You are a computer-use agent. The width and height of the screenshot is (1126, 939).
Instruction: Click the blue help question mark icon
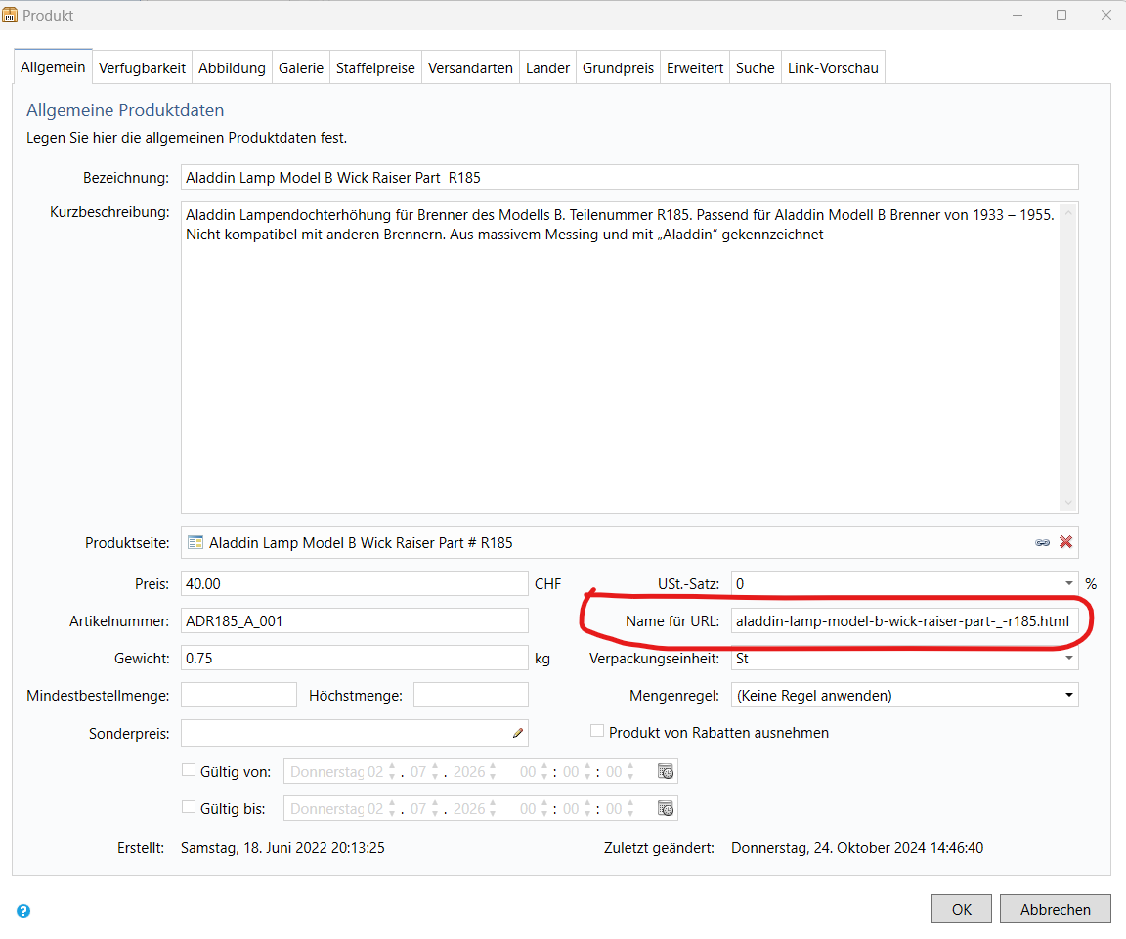[23, 911]
